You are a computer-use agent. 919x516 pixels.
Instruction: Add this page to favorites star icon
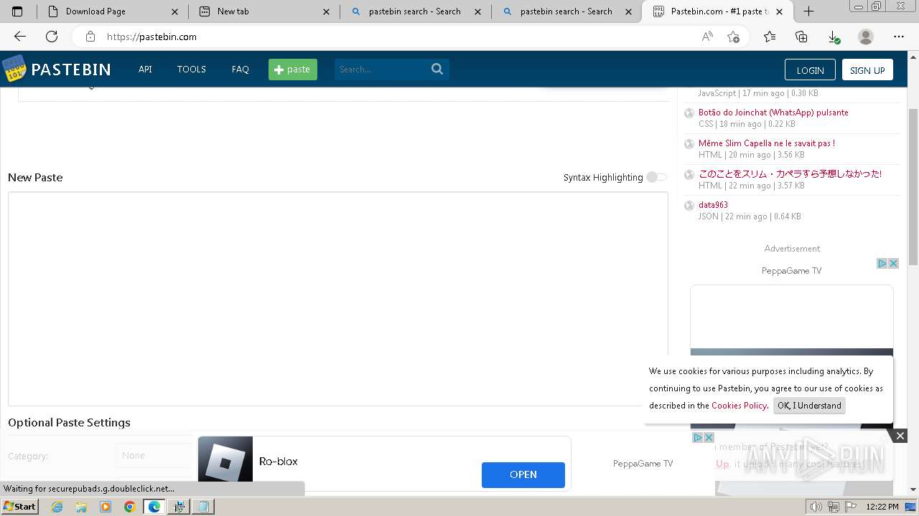(733, 37)
